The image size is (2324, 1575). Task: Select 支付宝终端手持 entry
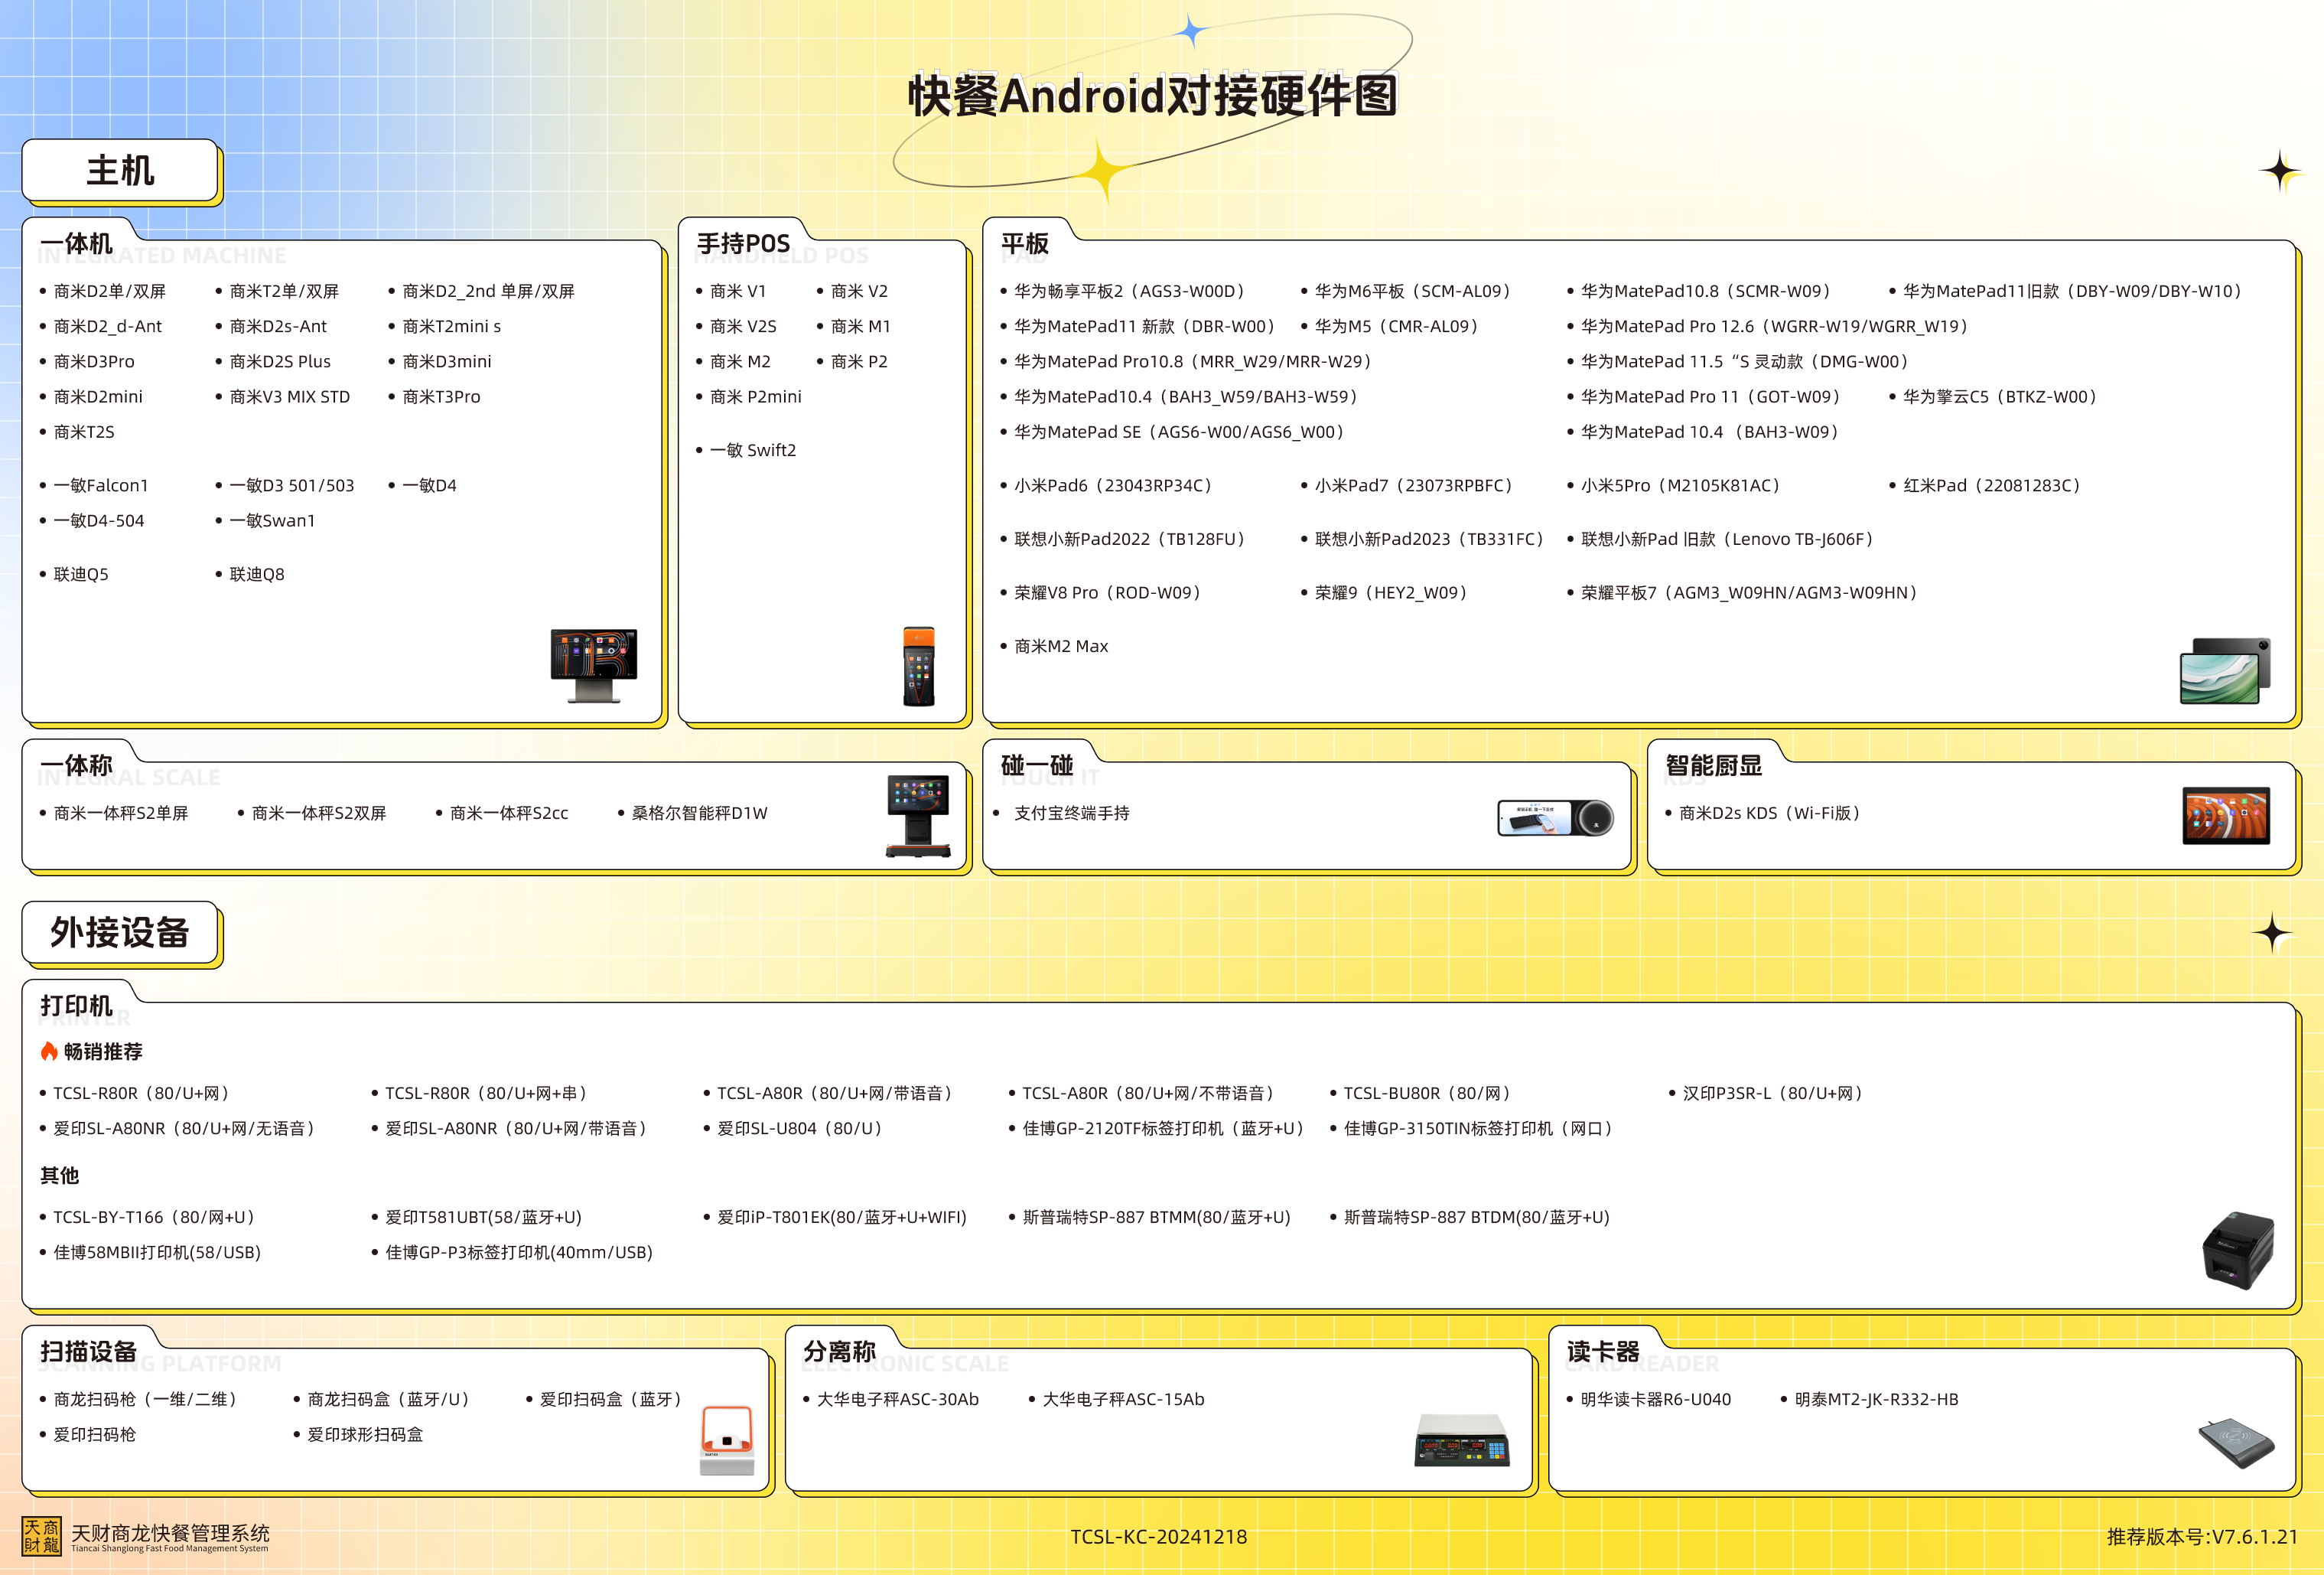[x=1072, y=814]
